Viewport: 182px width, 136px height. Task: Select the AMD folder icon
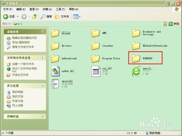point(95,33)
